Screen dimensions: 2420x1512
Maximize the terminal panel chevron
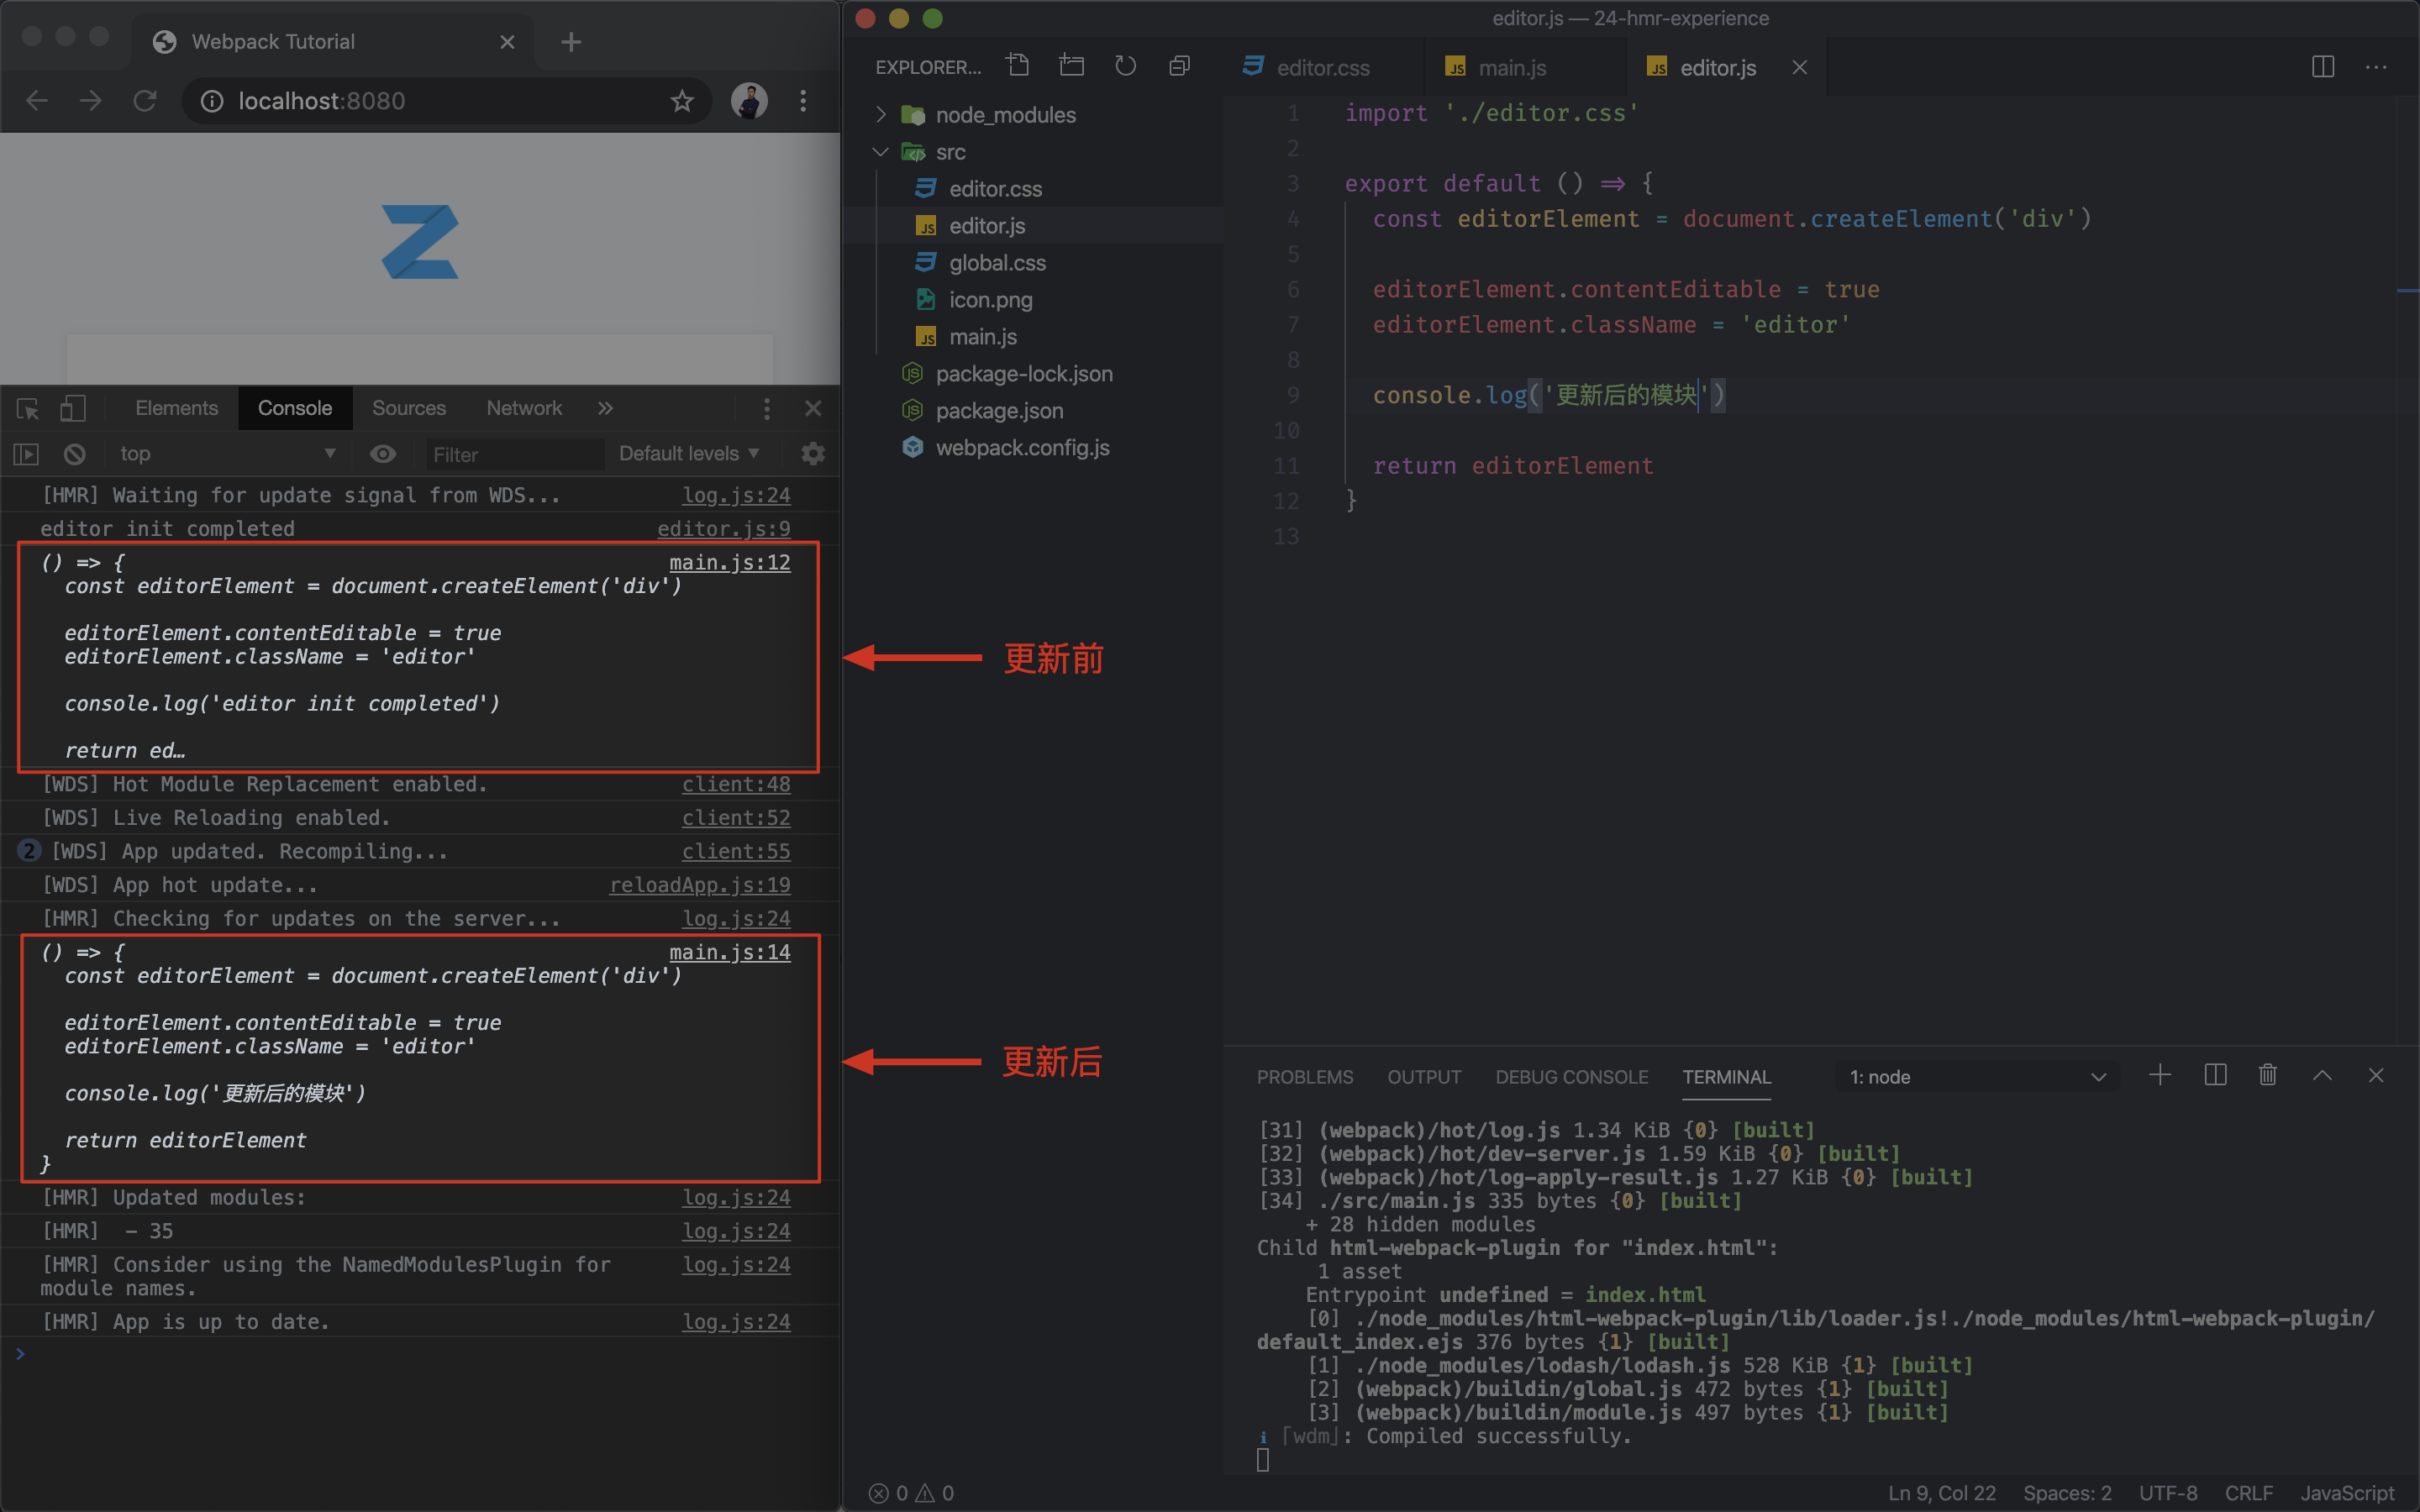tap(2322, 1075)
